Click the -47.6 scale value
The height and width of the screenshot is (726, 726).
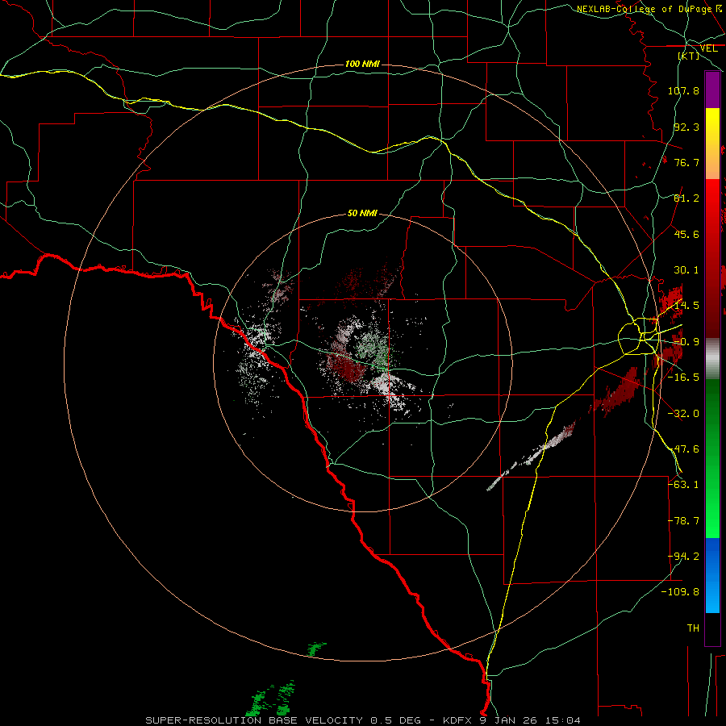pyautogui.click(x=683, y=449)
